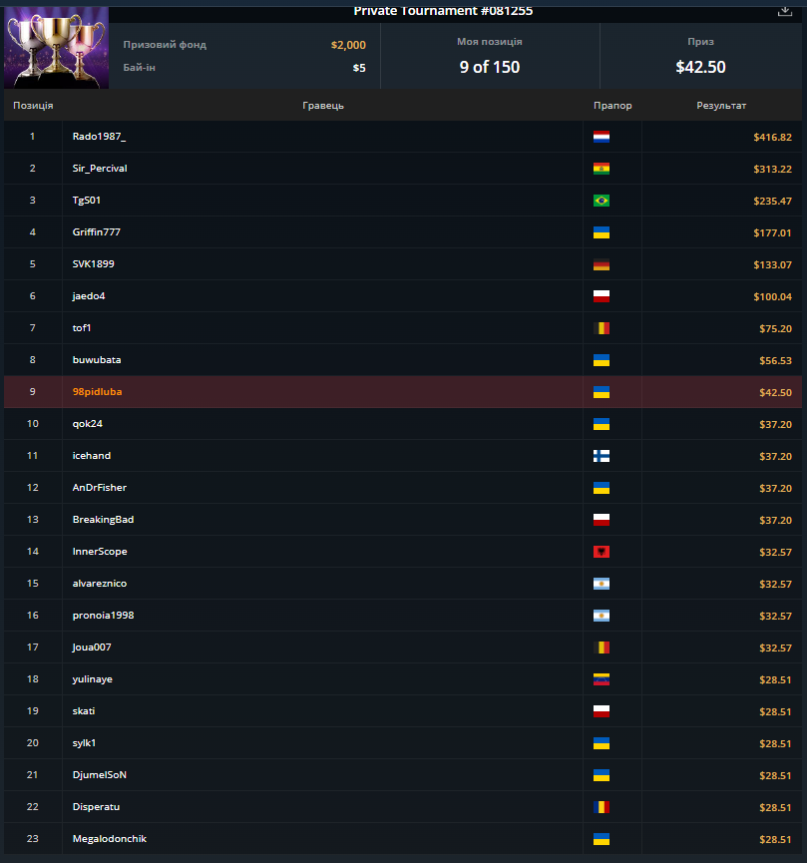
Task: Sort by the Позиція column header
Action: [33, 105]
